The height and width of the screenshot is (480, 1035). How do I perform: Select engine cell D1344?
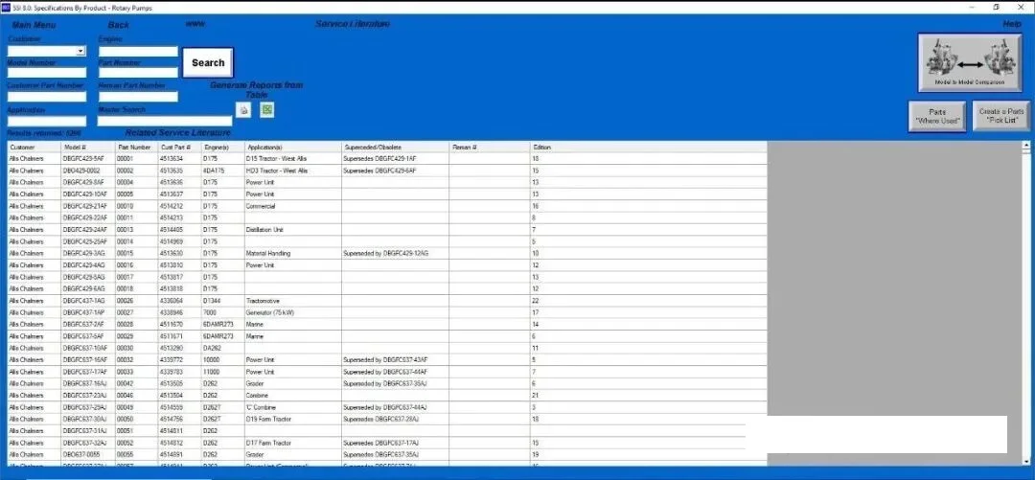coord(222,301)
